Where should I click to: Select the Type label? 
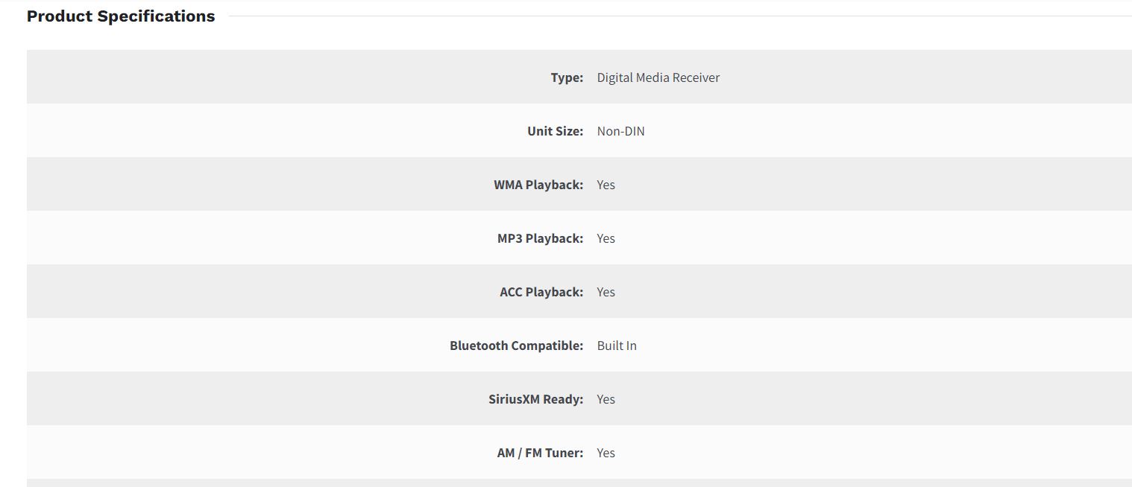[567, 77]
